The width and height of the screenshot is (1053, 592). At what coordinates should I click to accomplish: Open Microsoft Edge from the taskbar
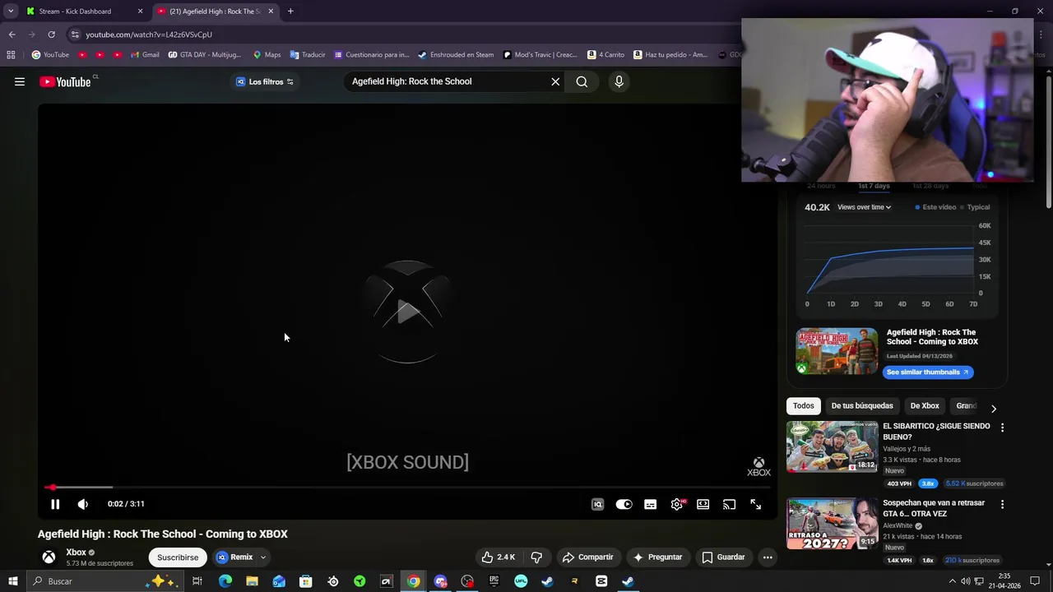tap(225, 581)
